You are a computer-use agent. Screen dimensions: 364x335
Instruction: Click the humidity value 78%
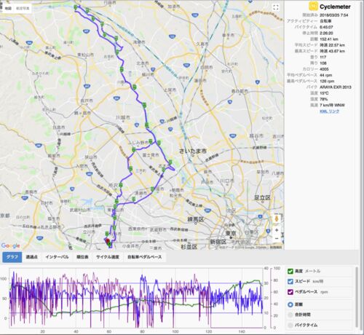(323, 99)
